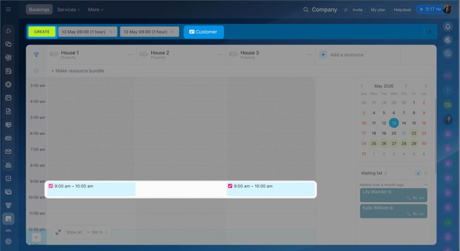Screen dimensions: 460x251
Task: Uncheck the House 1 9:00 am booking checkbox
Action: coord(51,186)
